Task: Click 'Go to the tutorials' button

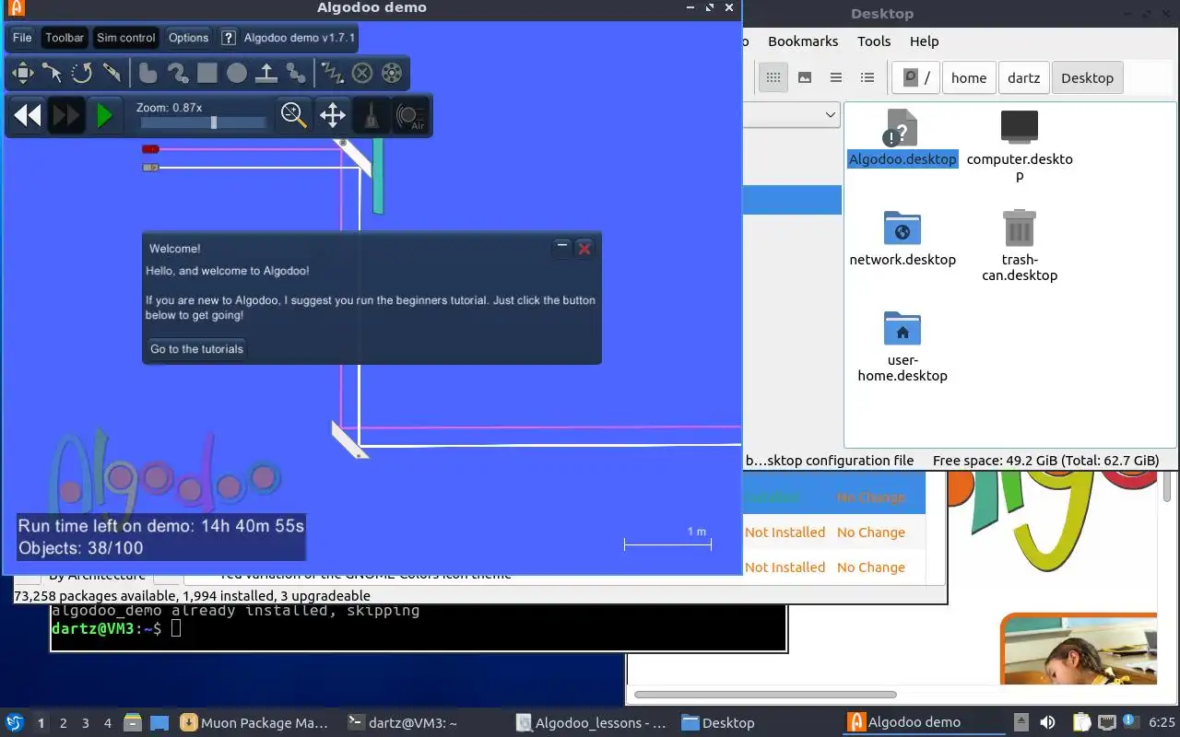Action: pyautogui.click(x=197, y=349)
